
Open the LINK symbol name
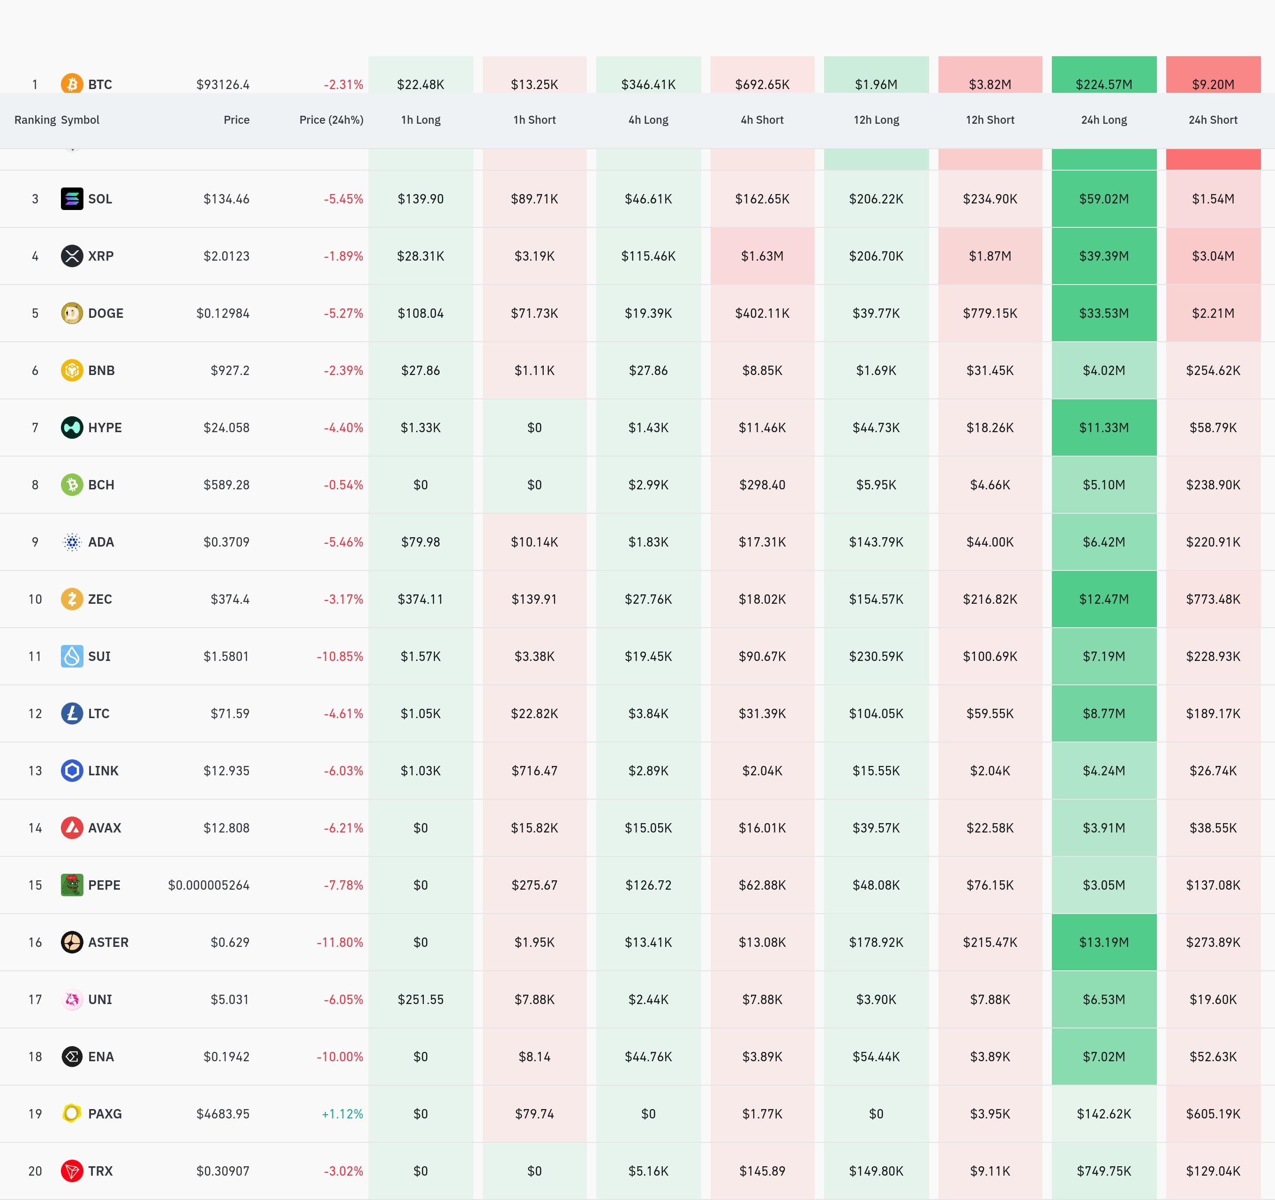click(103, 771)
